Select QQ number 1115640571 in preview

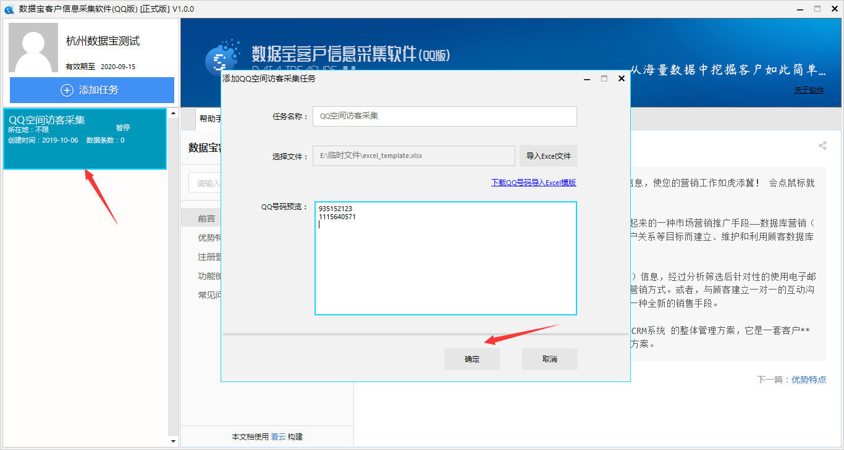click(x=337, y=217)
